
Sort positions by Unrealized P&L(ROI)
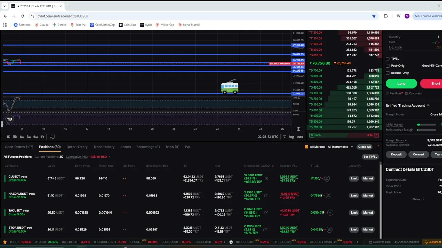259,166
